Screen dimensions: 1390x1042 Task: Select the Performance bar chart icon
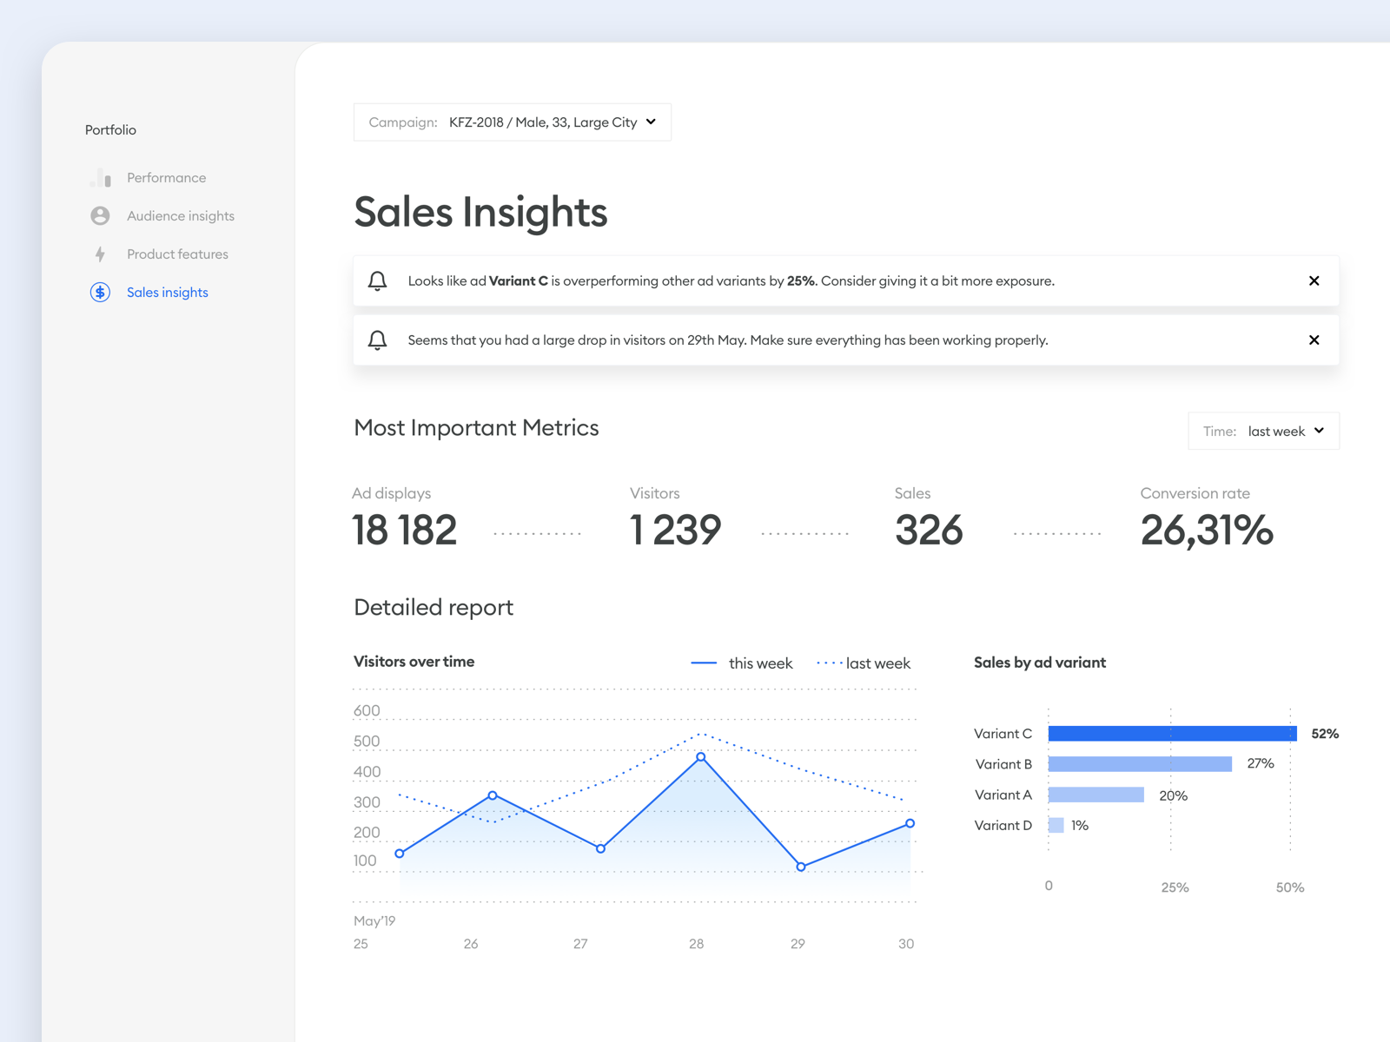100,177
